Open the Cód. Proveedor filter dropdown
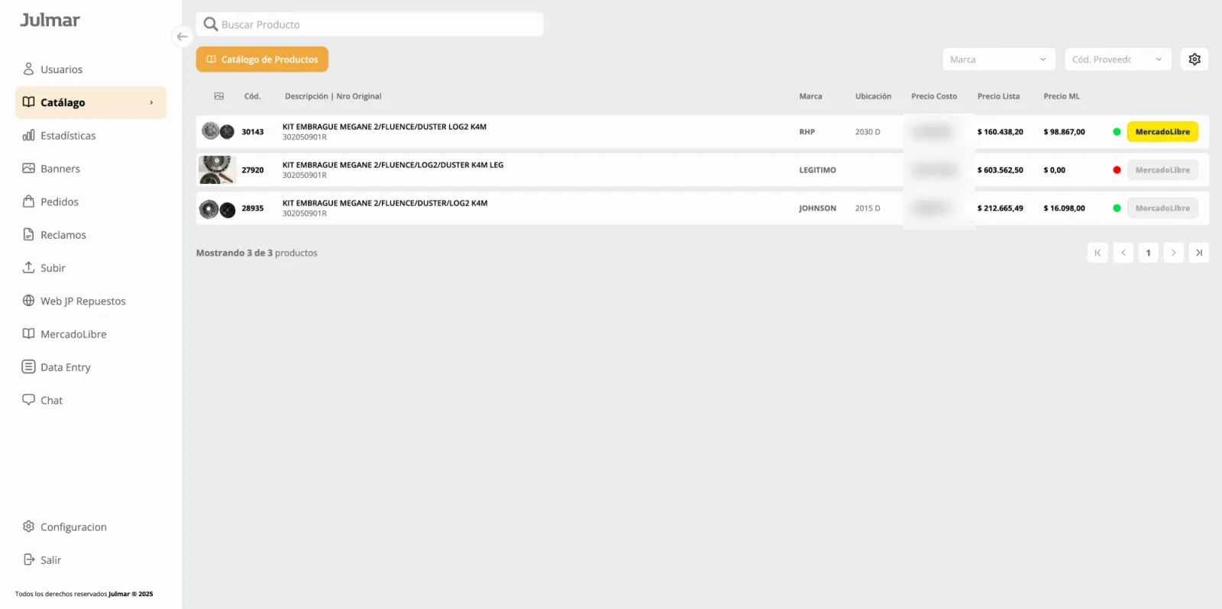This screenshot has height=609, width=1222. coord(1118,60)
